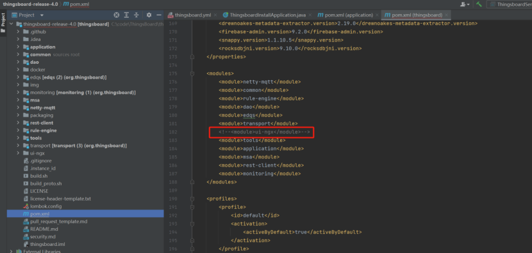Click the green hammer Build icon

point(479,4)
